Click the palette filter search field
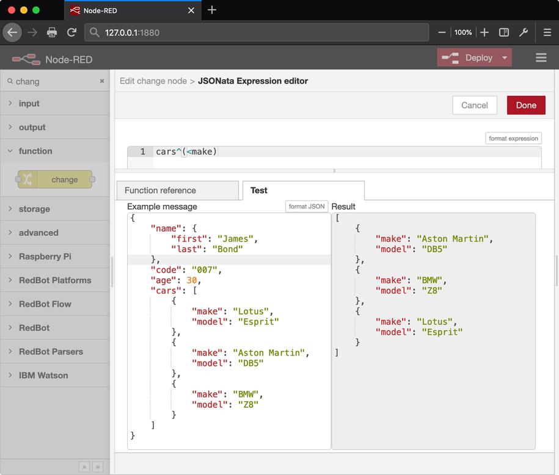 [56, 81]
